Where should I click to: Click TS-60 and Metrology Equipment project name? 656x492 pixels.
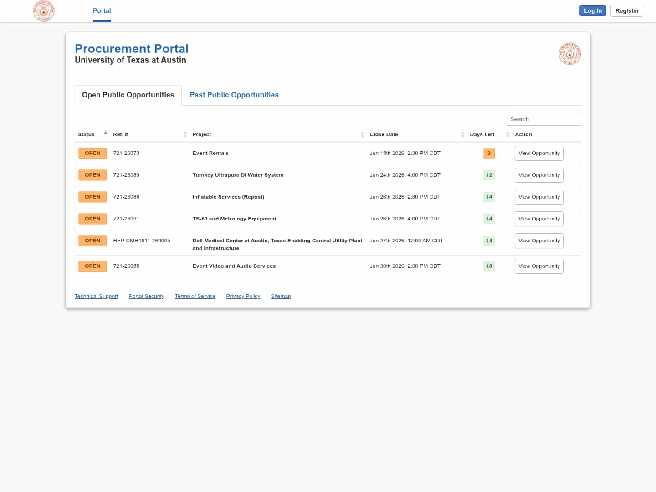point(234,219)
